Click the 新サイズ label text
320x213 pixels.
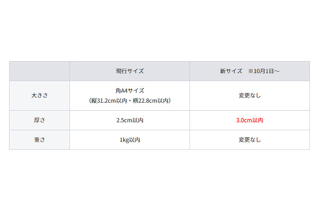click(231, 71)
